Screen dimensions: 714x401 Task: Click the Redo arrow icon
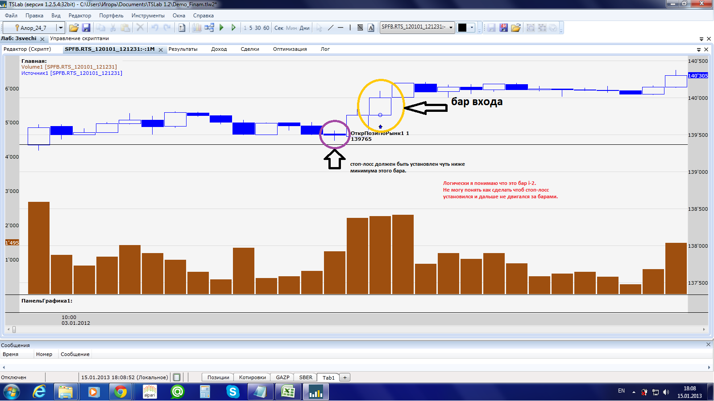167,28
